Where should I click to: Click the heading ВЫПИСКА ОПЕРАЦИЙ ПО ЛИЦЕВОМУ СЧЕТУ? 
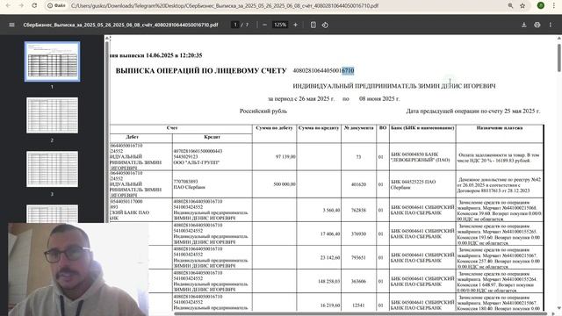(x=201, y=71)
